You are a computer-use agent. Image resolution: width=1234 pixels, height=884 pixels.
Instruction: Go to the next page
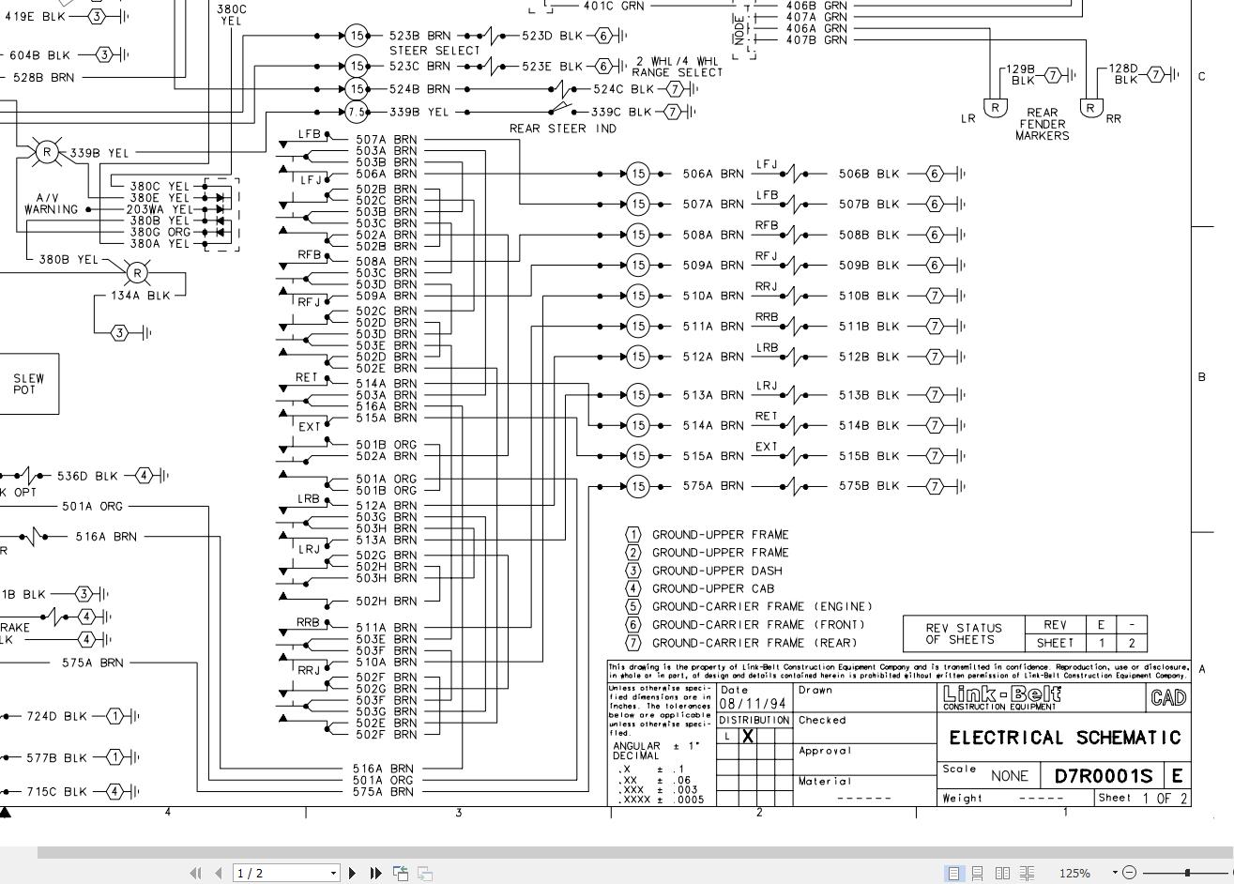(x=352, y=873)
